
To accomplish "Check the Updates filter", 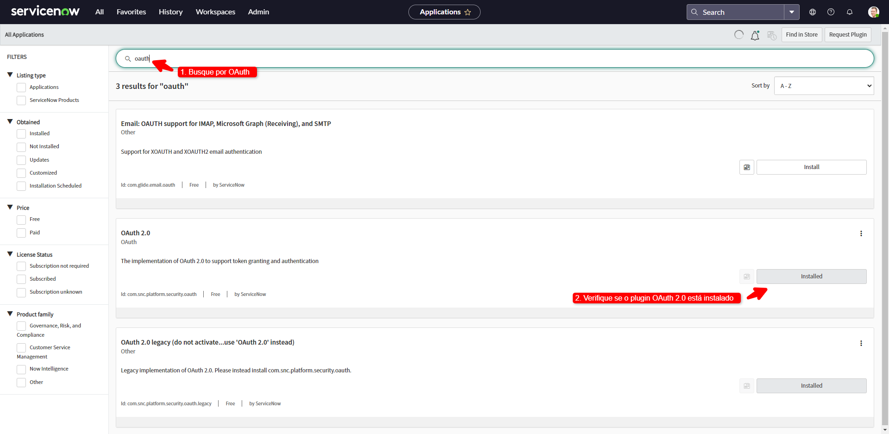I will tap(21, 160).
